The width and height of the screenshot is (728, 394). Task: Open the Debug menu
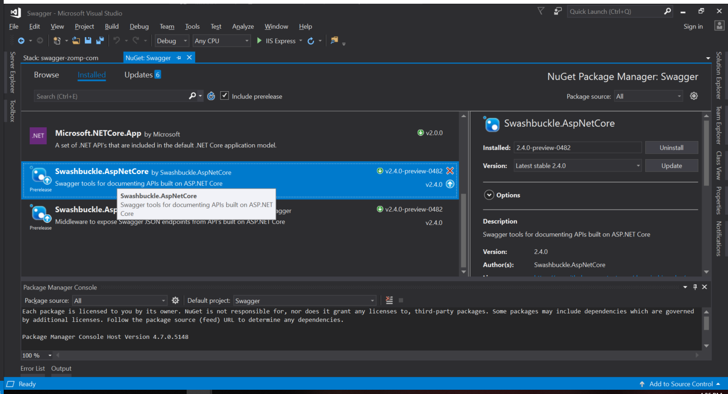(139, 26)
